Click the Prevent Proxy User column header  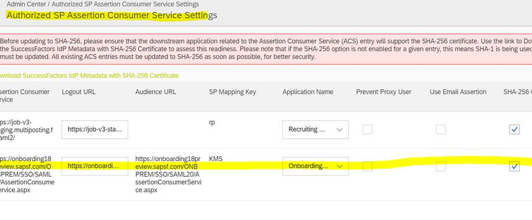[384, 92]
